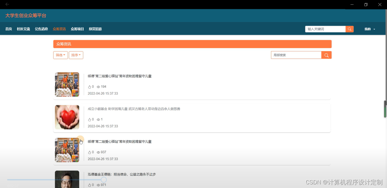
Task: Click date under 成立小额基金 article
Action: click(103, 126)
